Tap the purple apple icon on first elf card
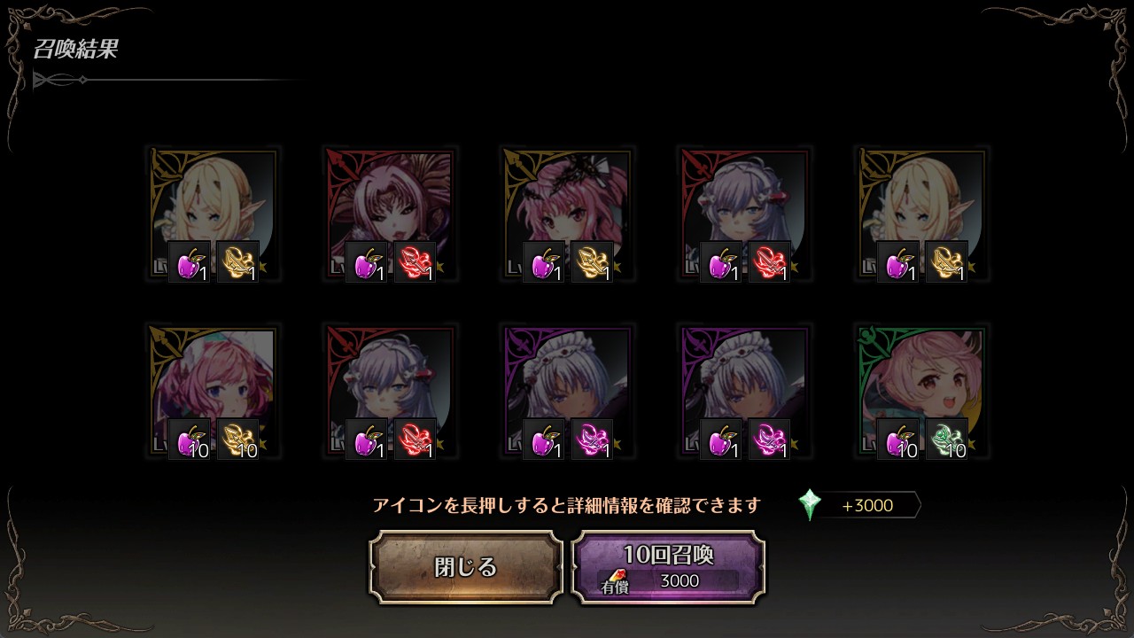1134x638 pixels. click(189, 262)
